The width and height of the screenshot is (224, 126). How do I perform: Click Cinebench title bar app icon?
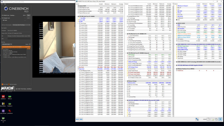(x=2, y=2)
